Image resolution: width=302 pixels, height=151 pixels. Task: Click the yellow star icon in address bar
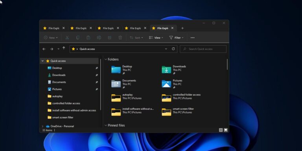click(x=73, y=49)
